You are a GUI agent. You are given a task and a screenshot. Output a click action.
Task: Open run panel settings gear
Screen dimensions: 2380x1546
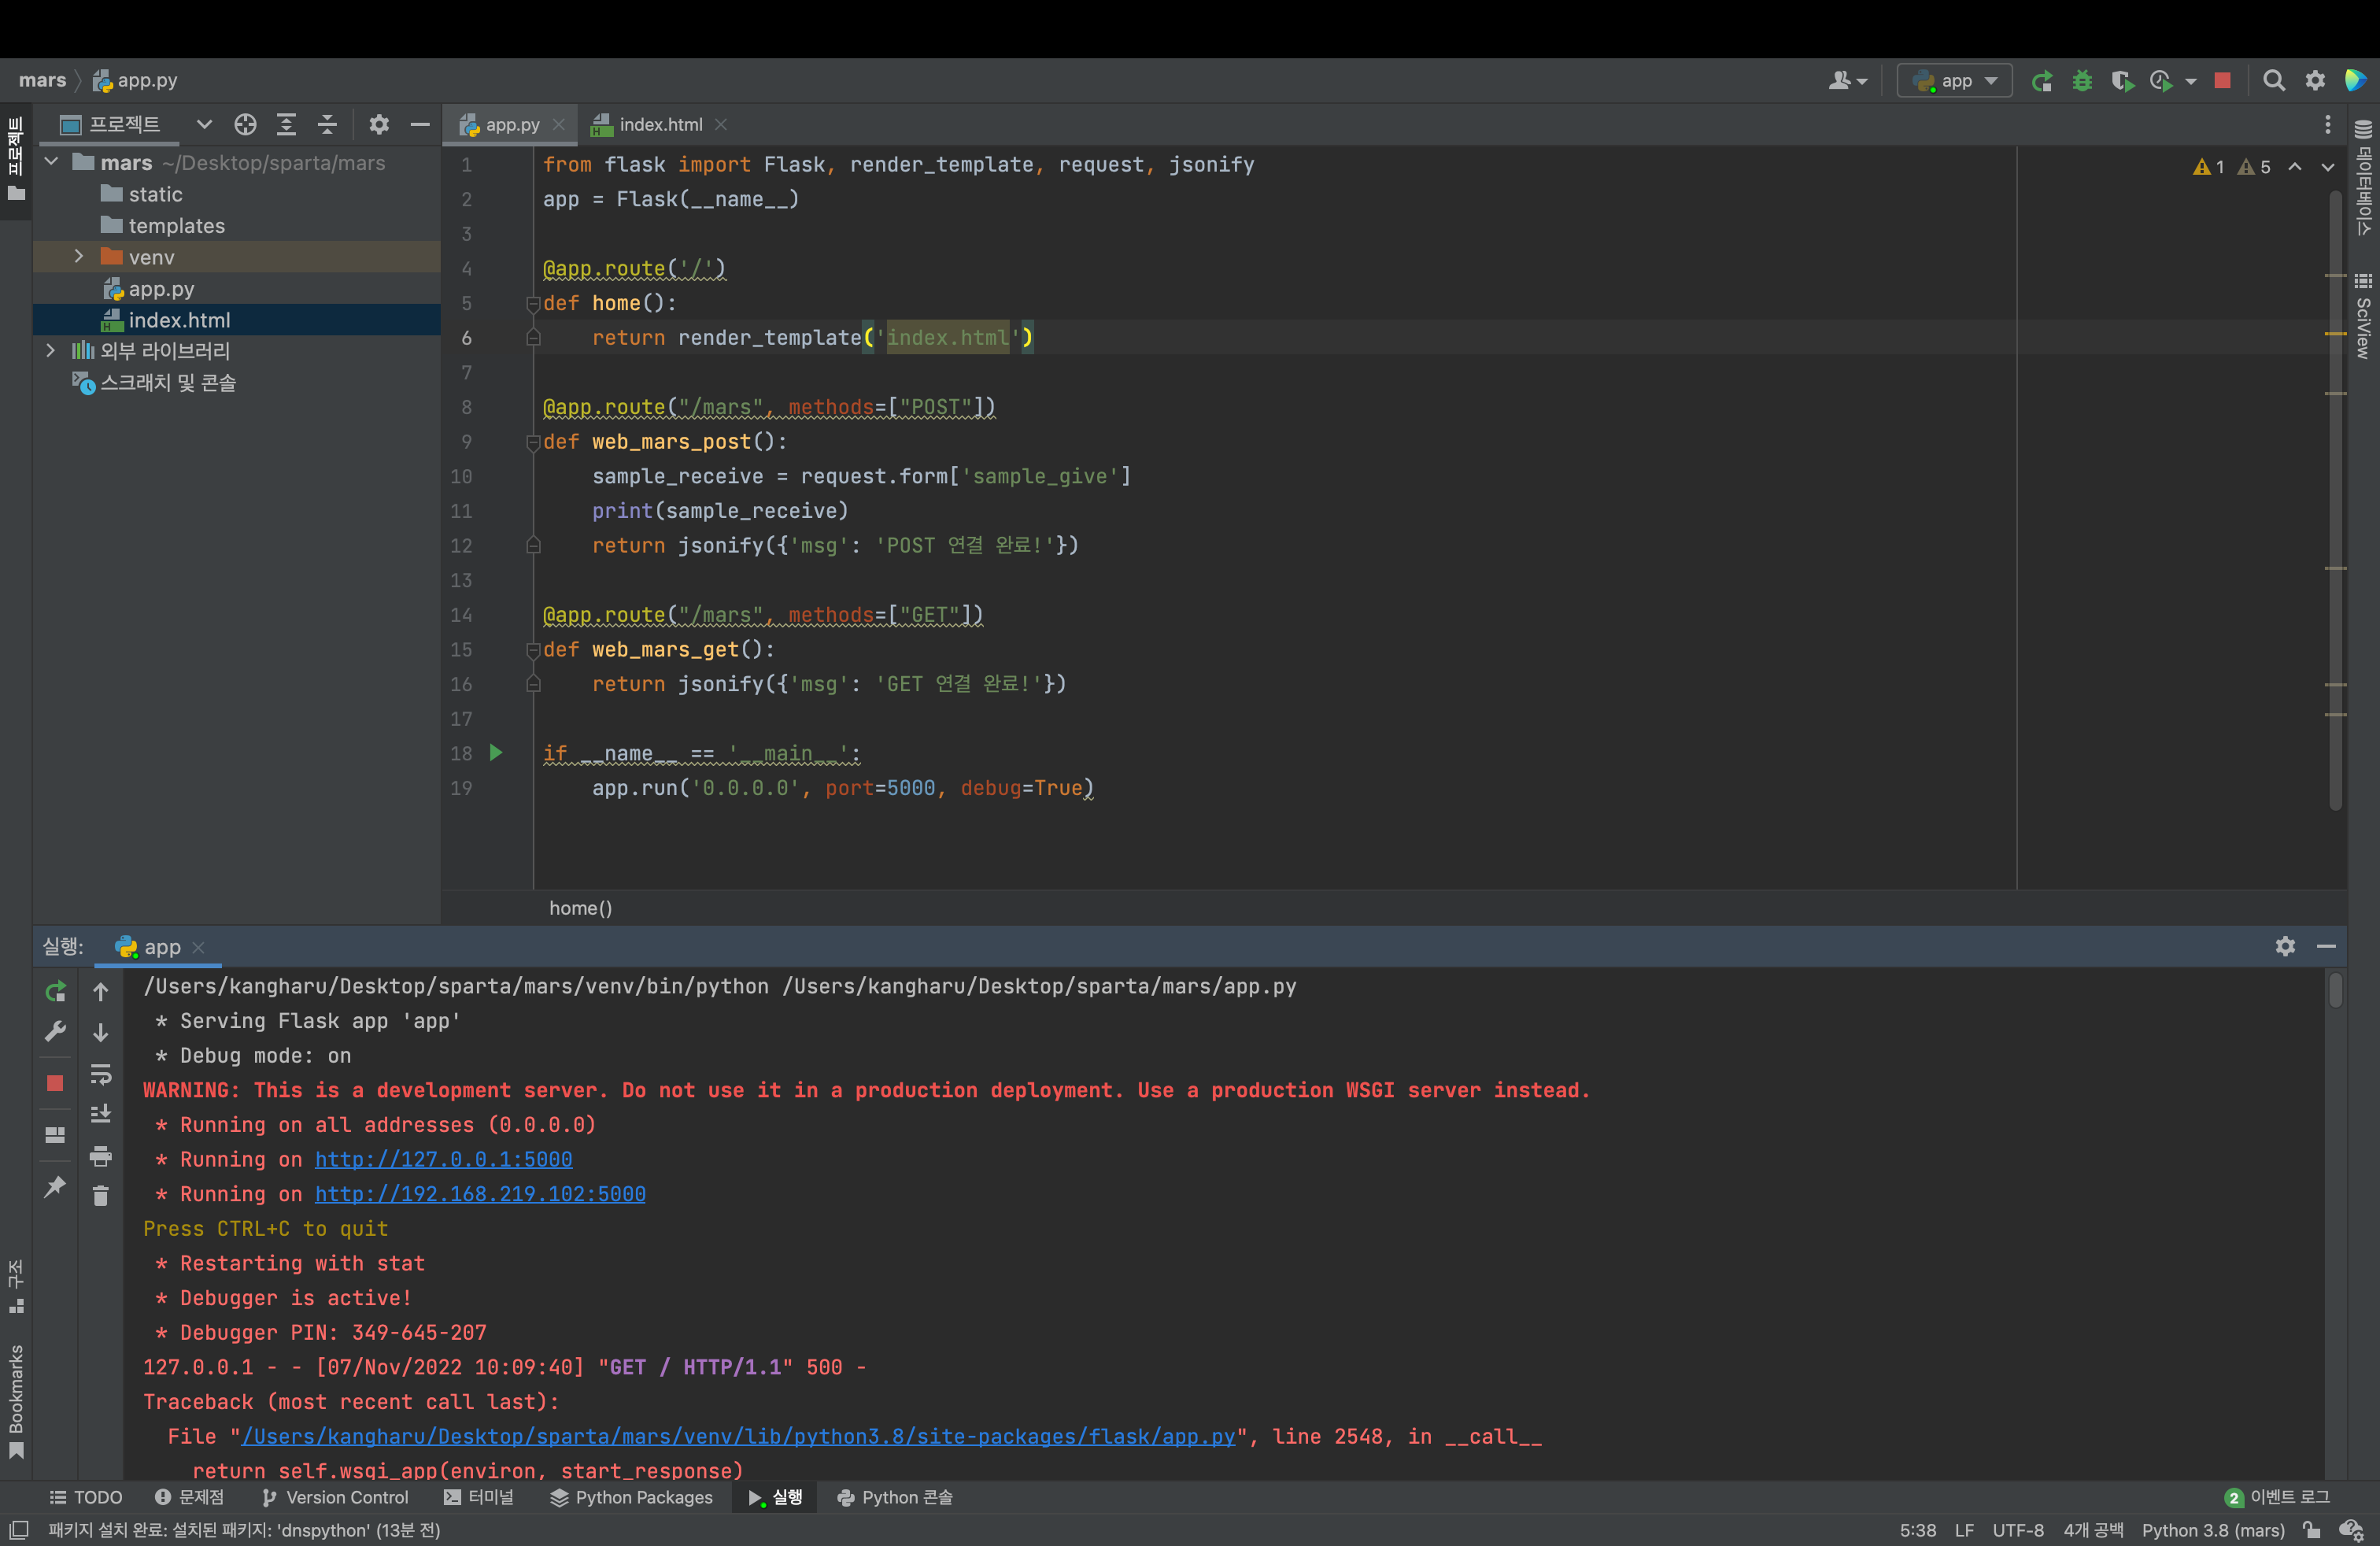tap(2285, 946)
